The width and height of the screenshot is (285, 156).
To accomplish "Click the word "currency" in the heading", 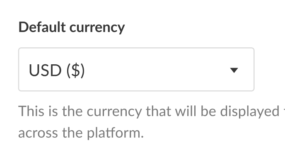I will (97, 28).
